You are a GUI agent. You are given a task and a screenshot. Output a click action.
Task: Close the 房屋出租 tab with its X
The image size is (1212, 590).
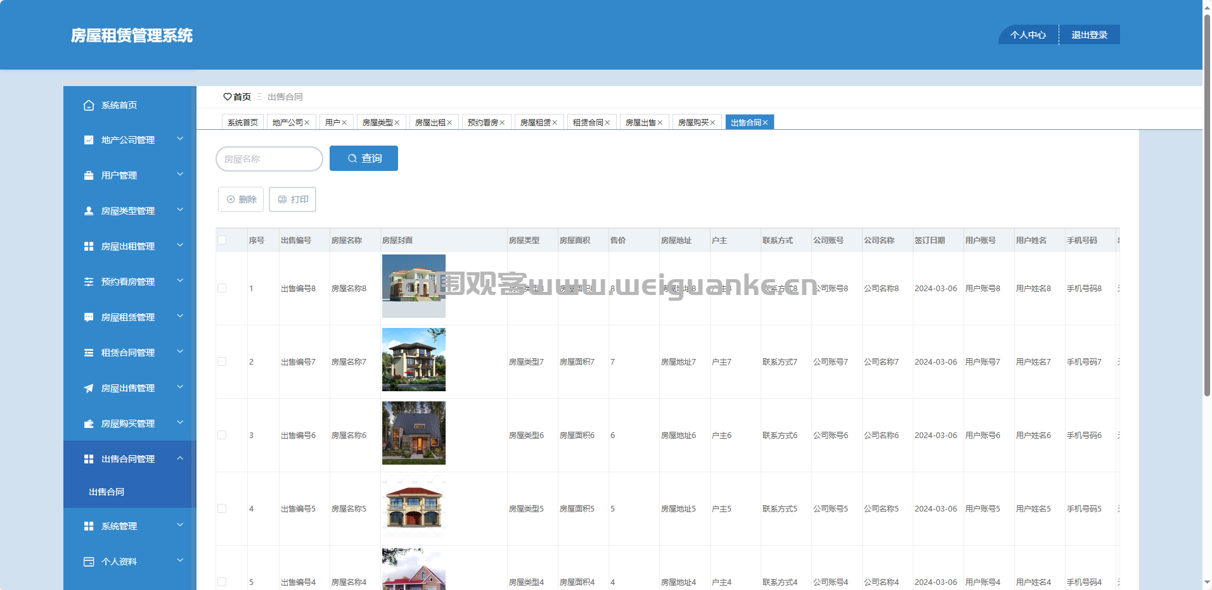(x=449, y=123)
